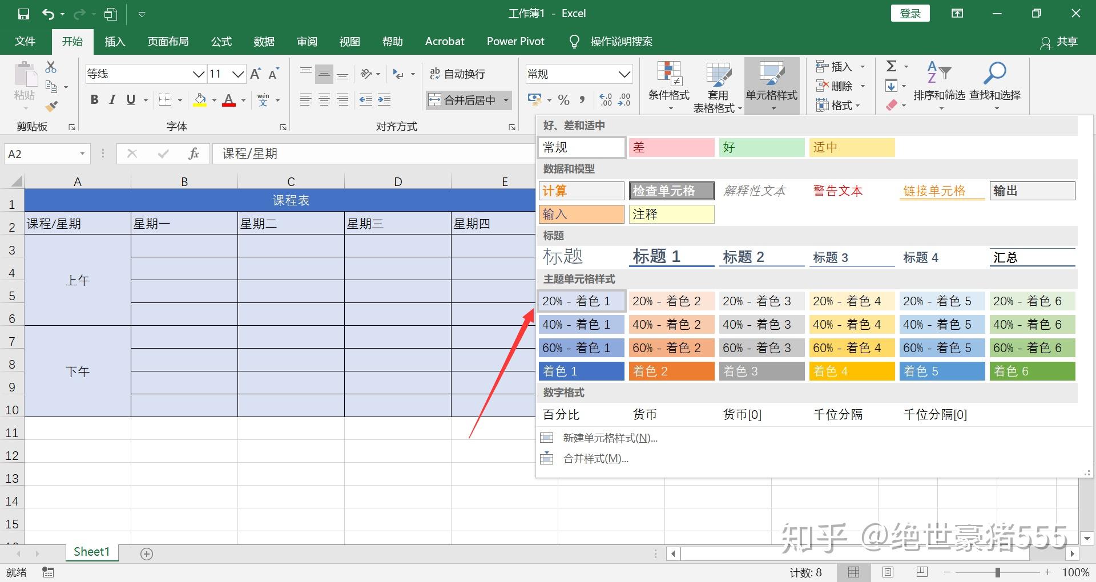Switch to the Formulas (公式) tab
This screenshot has width=1096, height=582.
[221, 41]
